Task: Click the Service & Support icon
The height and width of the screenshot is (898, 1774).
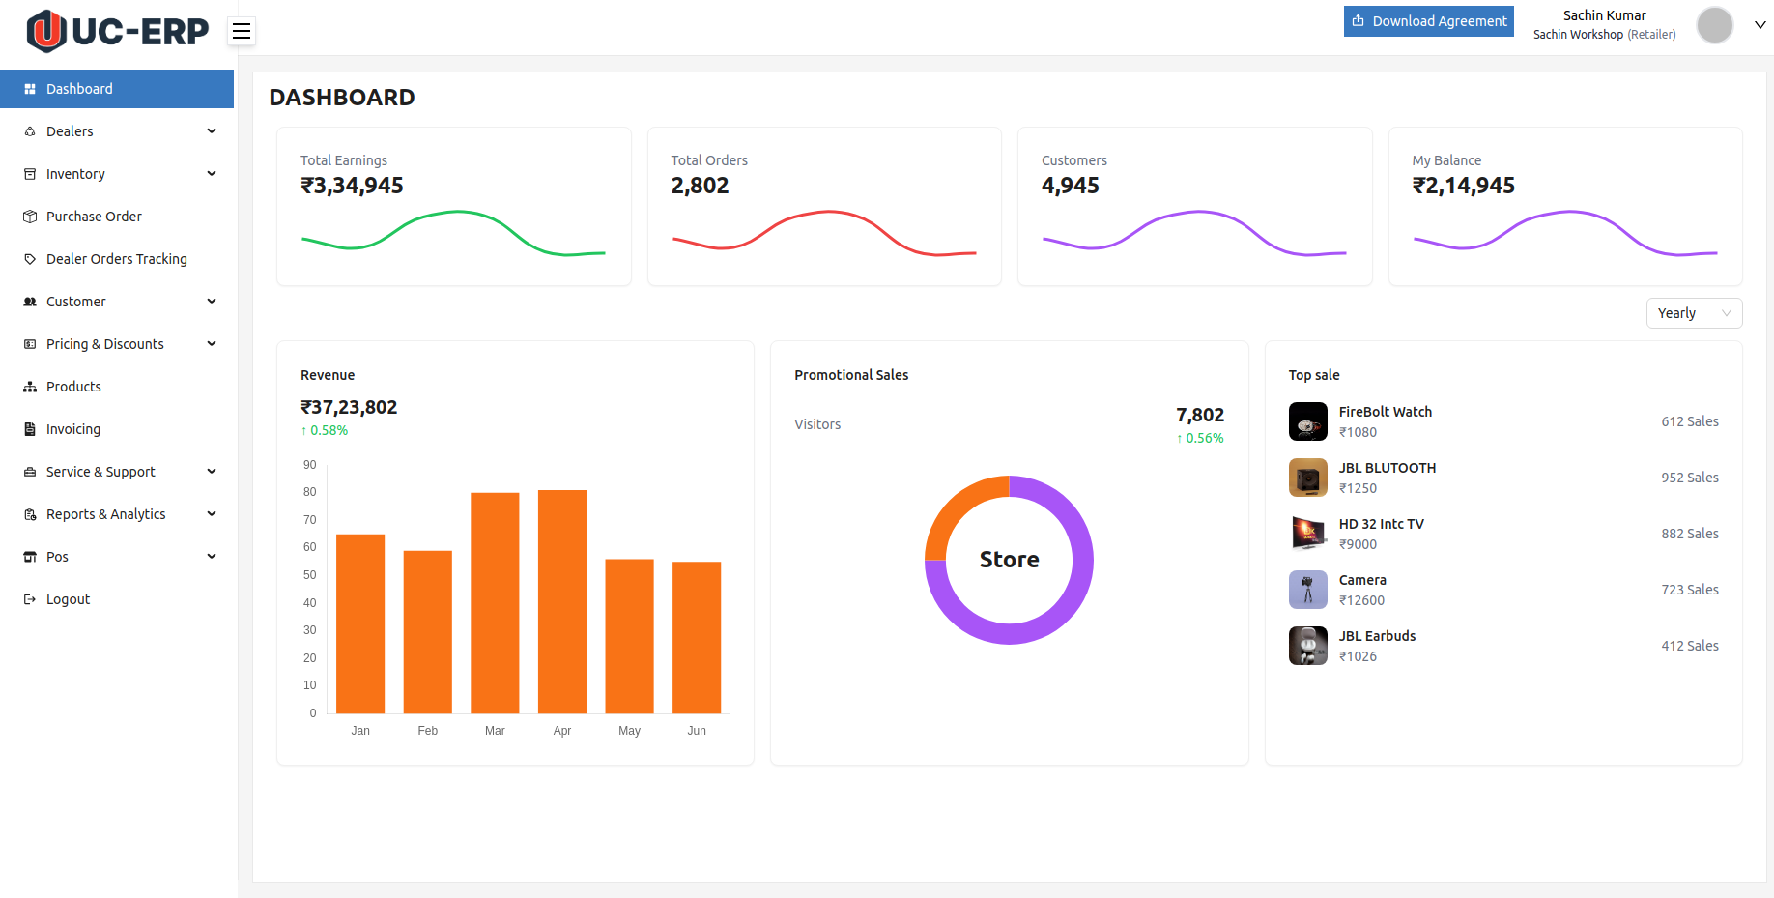Action: (30, 472)
